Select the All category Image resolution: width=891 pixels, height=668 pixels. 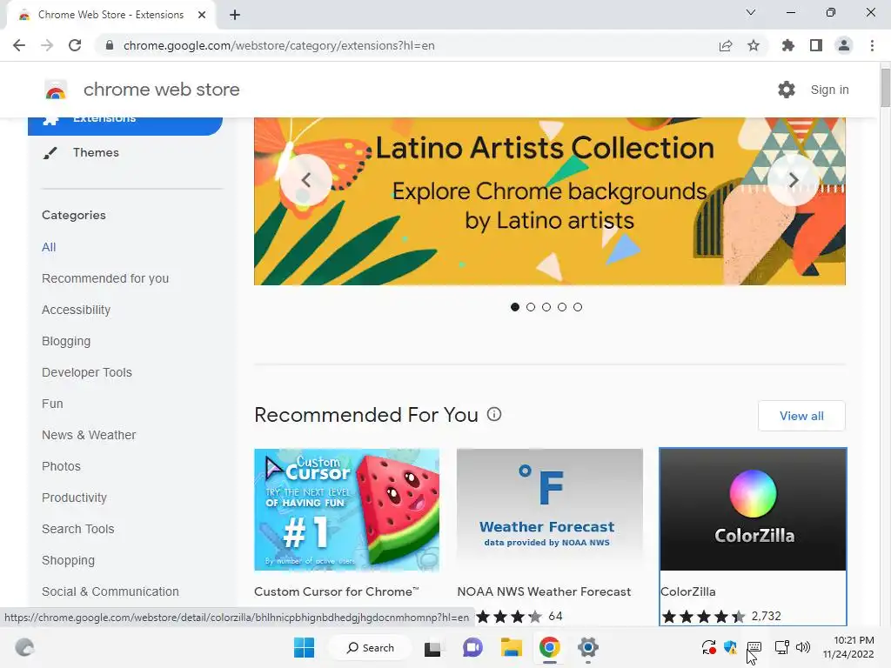coord(49,247)
